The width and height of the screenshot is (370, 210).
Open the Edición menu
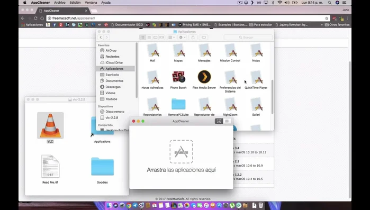(75, 3)
